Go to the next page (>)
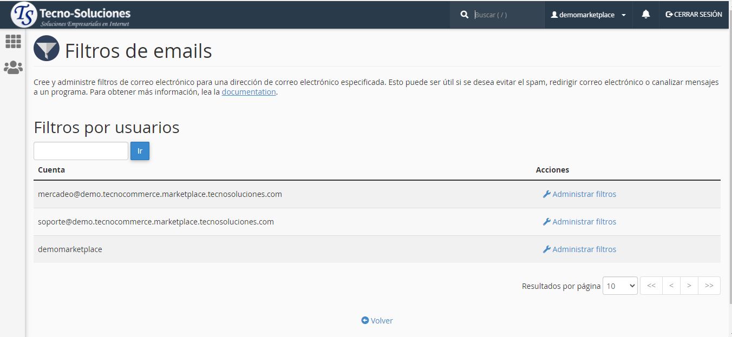Viewport: 732px width, 337px height. (689, 286)
